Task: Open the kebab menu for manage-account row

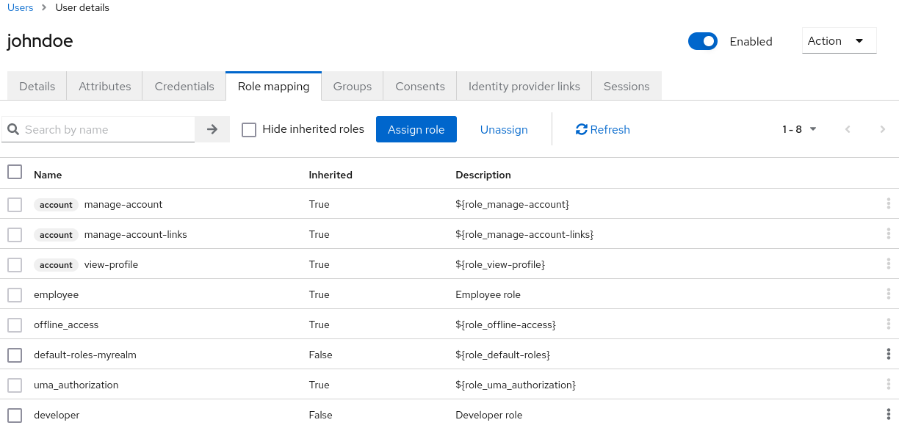Action: (889, 203)
